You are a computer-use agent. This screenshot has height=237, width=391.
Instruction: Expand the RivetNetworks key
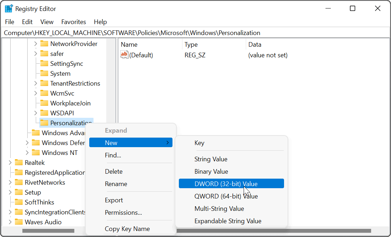click(10, 183)
